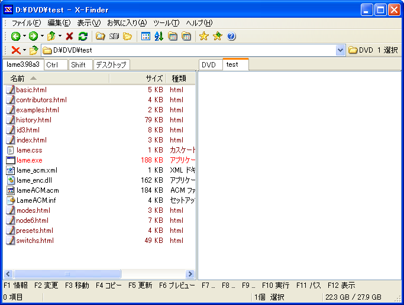Screen dimensions: 404x305
Task: Click the blue question mark help icon
Action: tap(231, 37)
